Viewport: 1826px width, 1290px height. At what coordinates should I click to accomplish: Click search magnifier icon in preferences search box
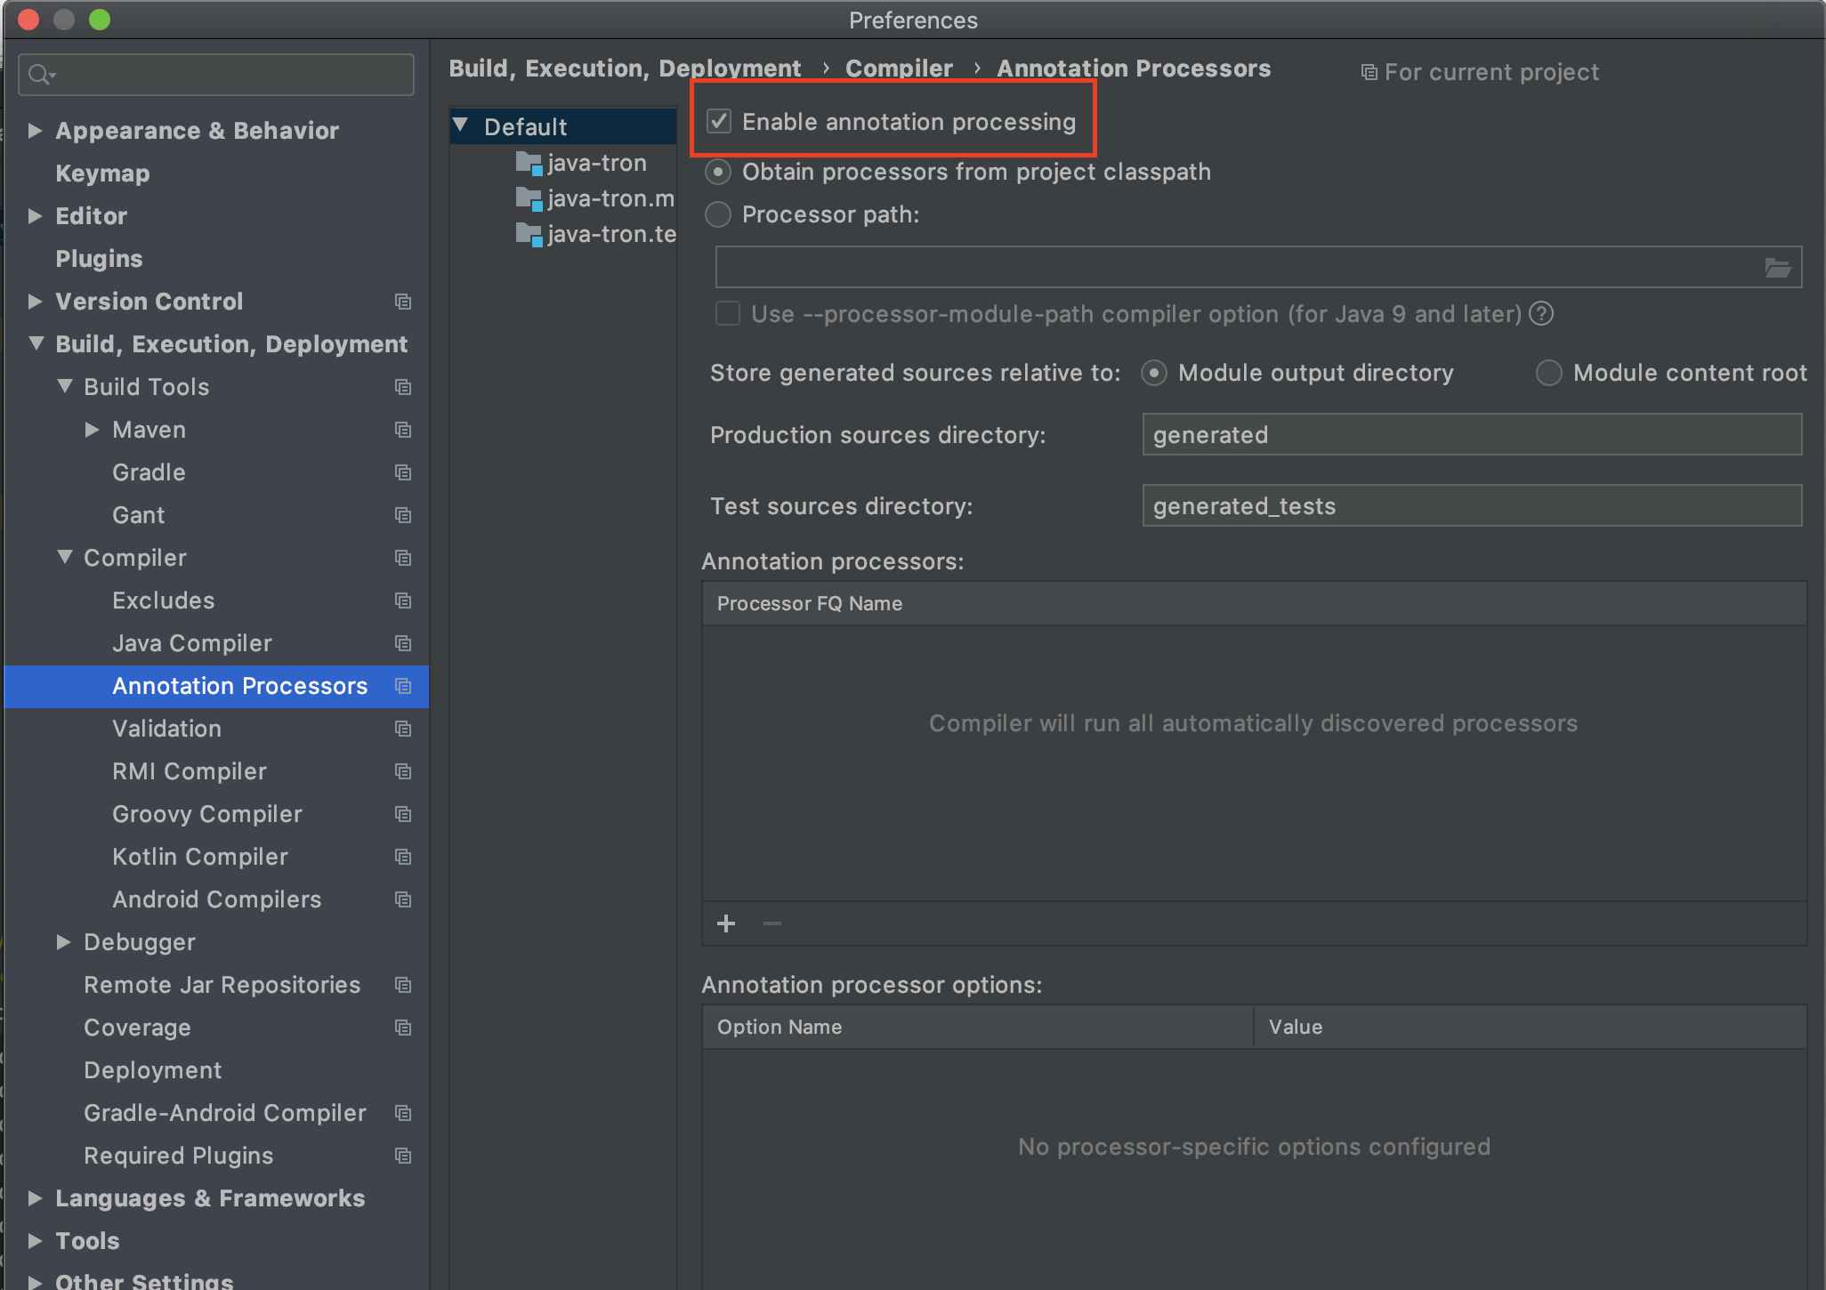coord(39,75)
